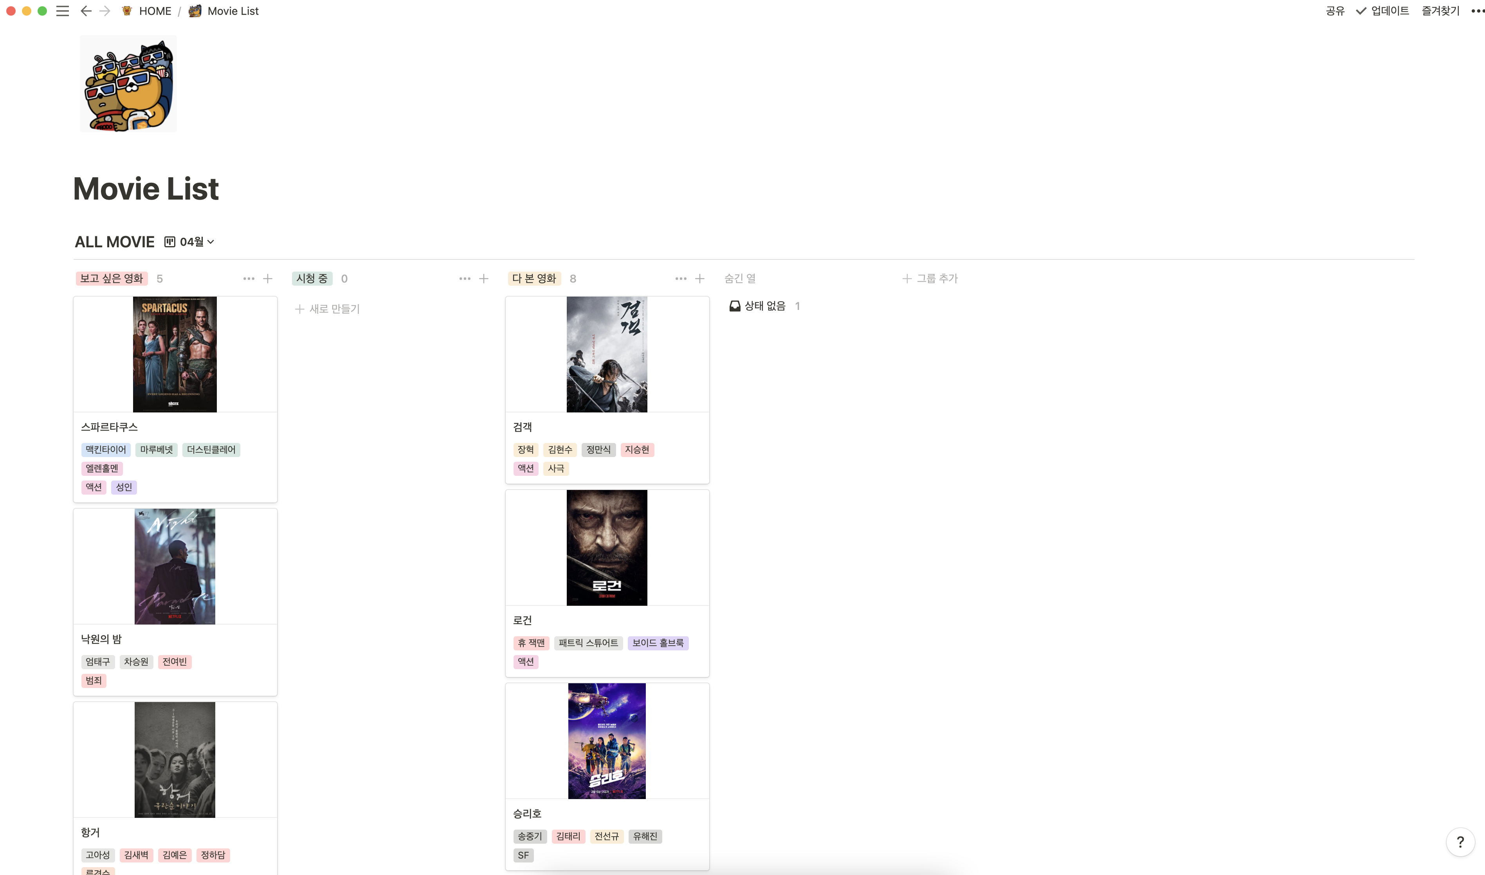Click 즐겨찾기 favorites button
1485x875 pixels.
1440,11
